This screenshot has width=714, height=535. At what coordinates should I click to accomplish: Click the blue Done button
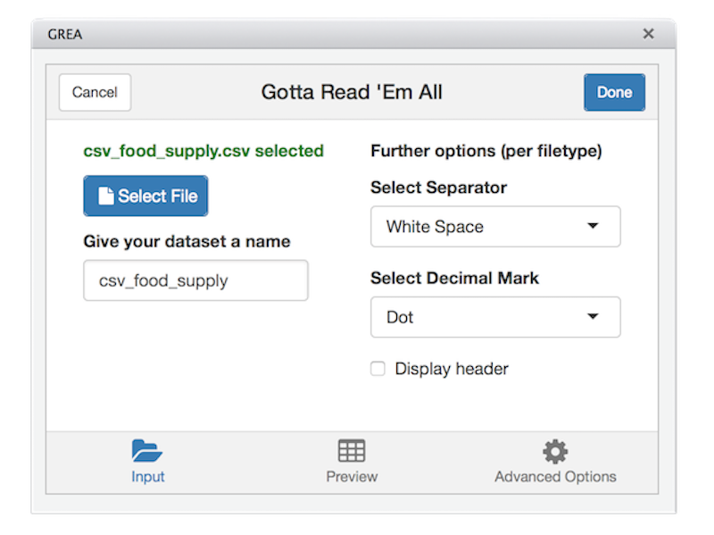tap(614, 93)
